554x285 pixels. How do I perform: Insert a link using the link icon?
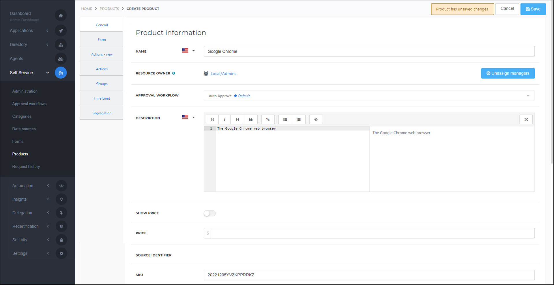pyautogui.click(x=268, y=119)
